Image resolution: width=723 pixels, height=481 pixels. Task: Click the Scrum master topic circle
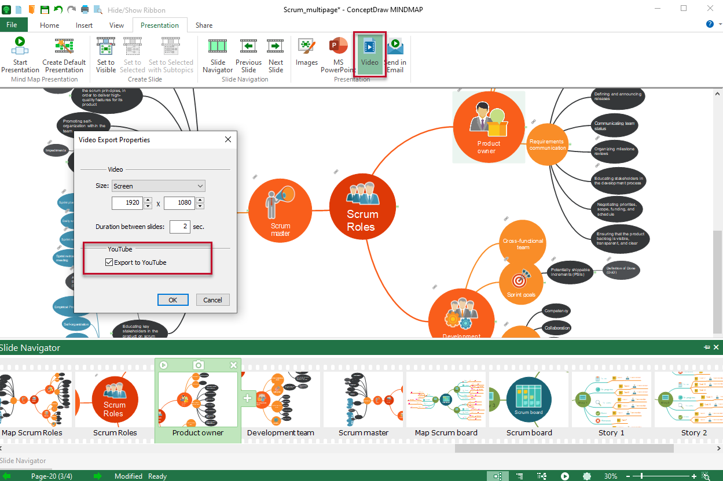pyautogui.click(x=281, y=211)
